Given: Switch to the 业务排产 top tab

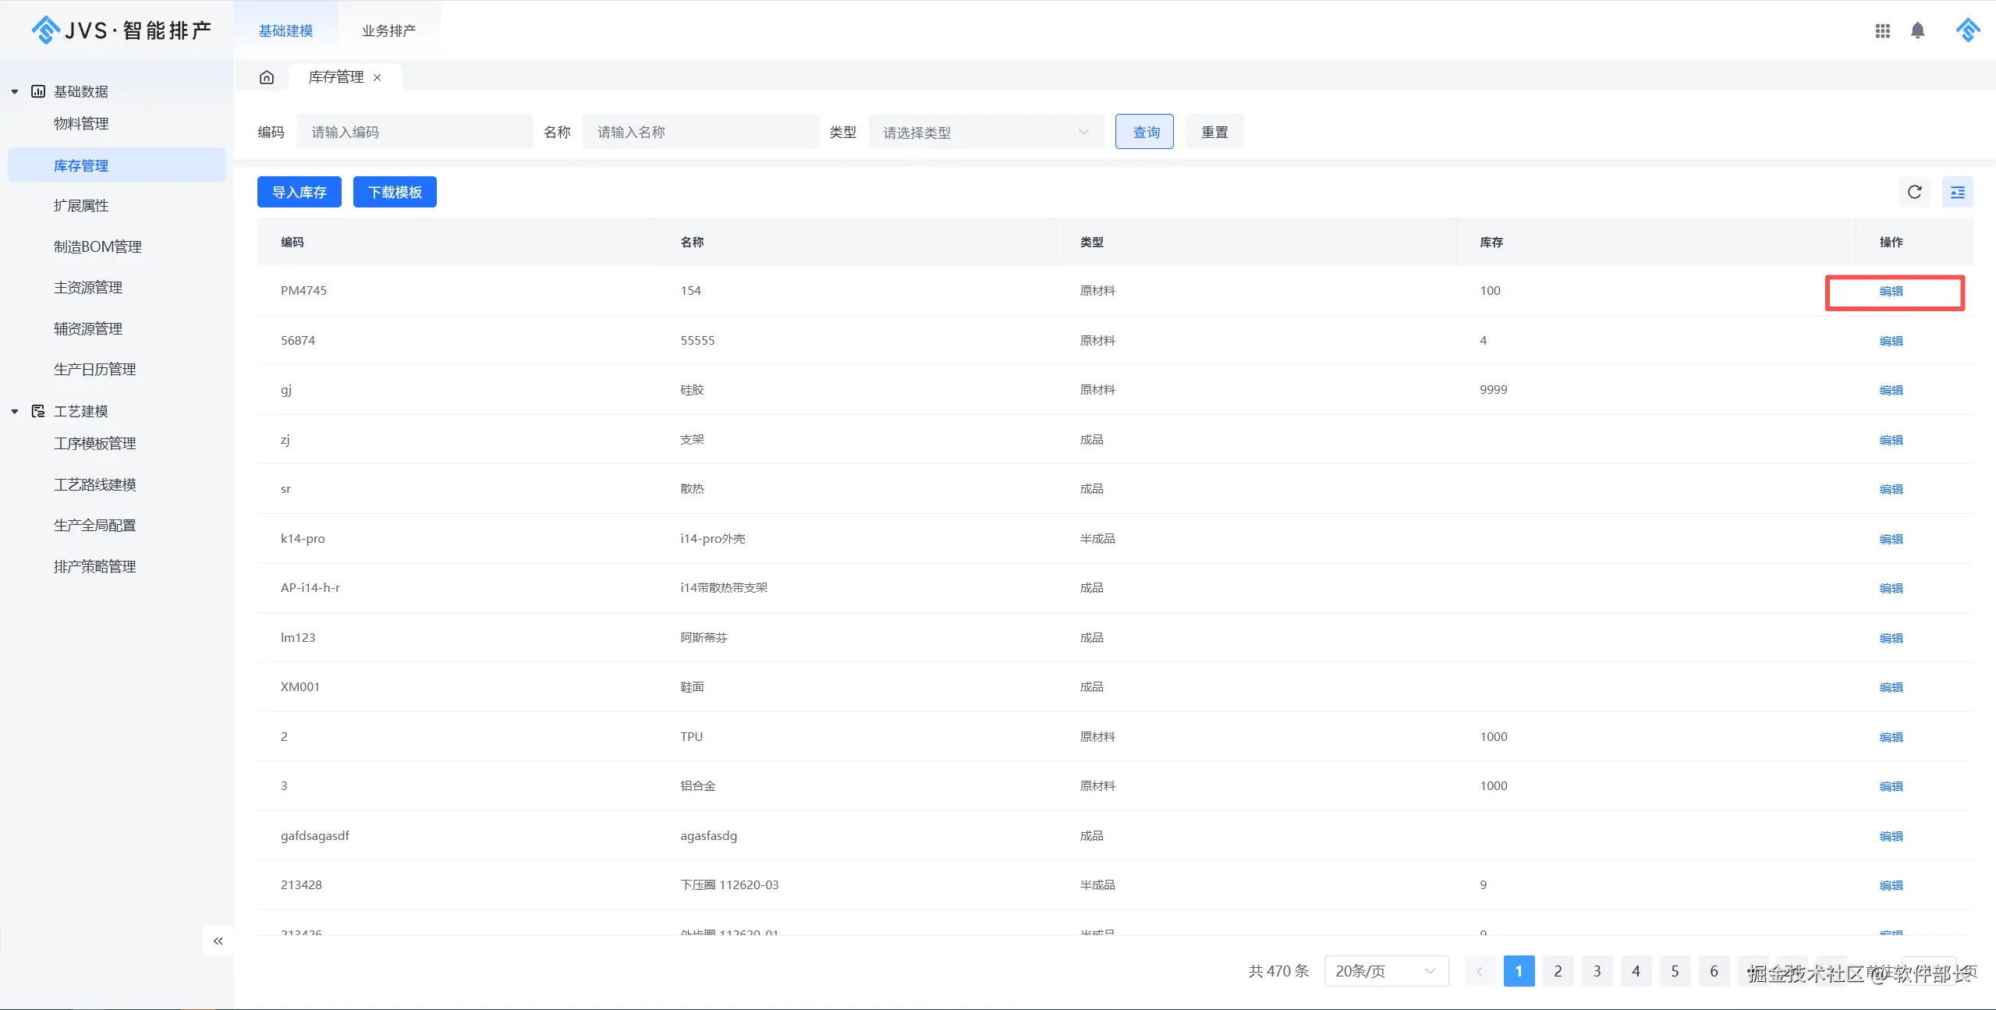Looking at the screenshot, I should point(388,30).
